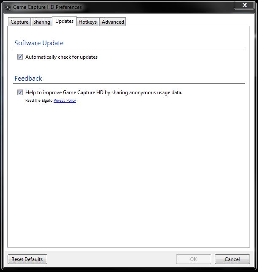Click the empty area of the Updates panel
Screen dimensions: 258x272
pos(127,177)
